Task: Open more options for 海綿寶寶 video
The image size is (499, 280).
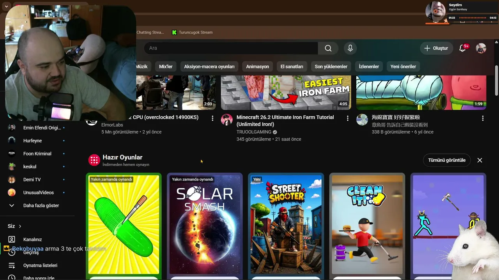Action: click(483, 118)
